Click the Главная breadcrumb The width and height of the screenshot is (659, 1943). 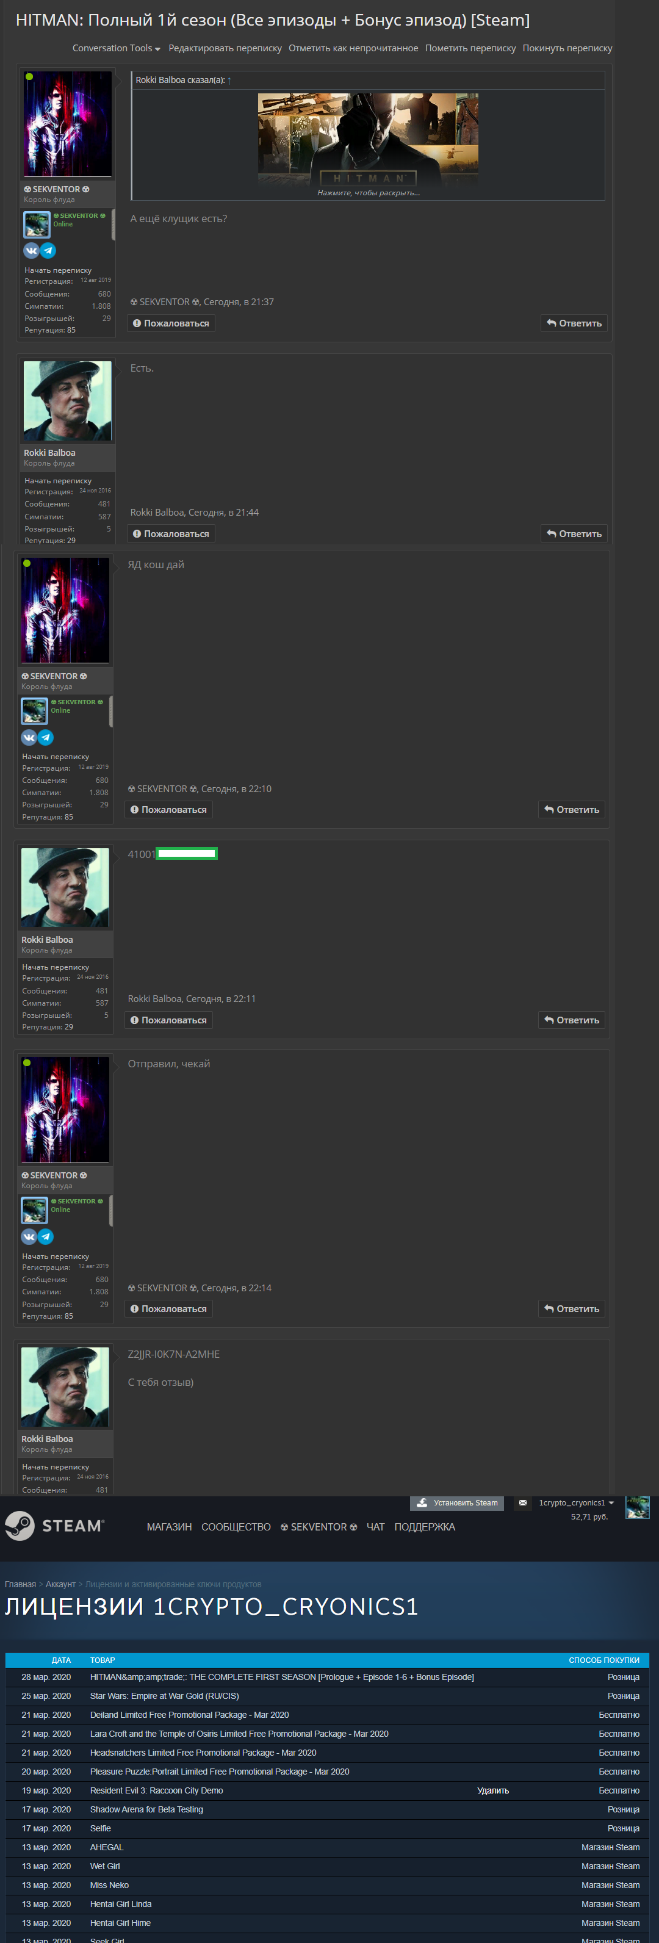pos(20,1584)
